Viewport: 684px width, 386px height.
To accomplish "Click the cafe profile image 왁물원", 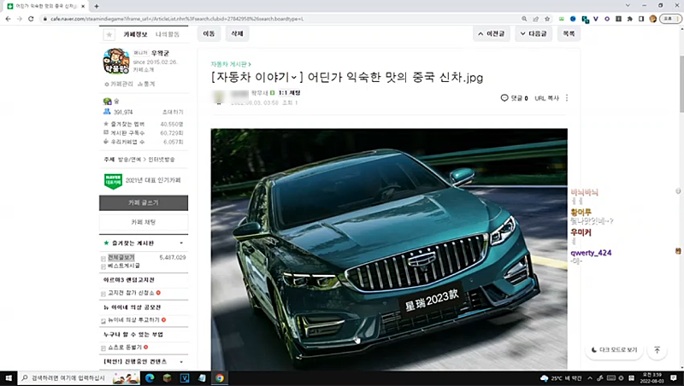I will pyautogui.click(x=116, y=61).
